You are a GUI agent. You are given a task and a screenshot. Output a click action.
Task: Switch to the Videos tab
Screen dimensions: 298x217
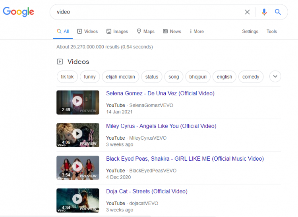(87, 31)
